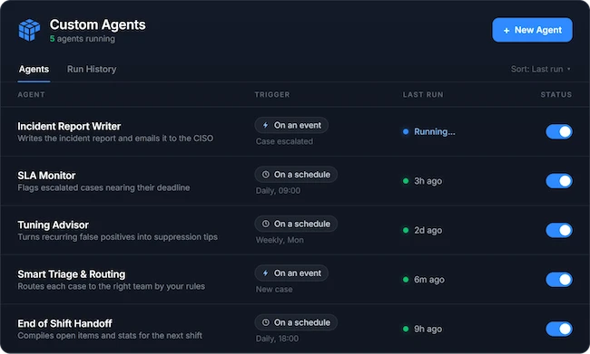
Task: Click the 6m ago last run value
Action: coord(429,280)
